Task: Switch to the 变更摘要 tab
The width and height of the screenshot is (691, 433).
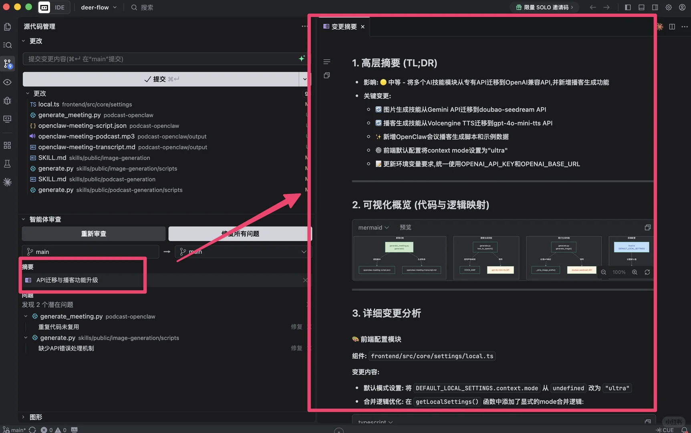Action: point(344,26)
